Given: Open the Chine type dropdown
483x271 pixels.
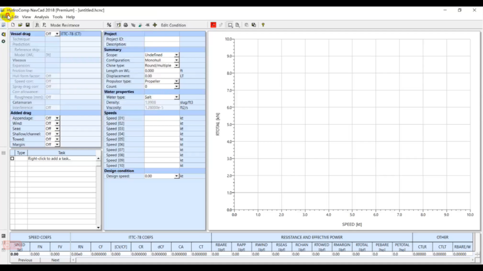Looking at the screenshot, I should [176, 65].
